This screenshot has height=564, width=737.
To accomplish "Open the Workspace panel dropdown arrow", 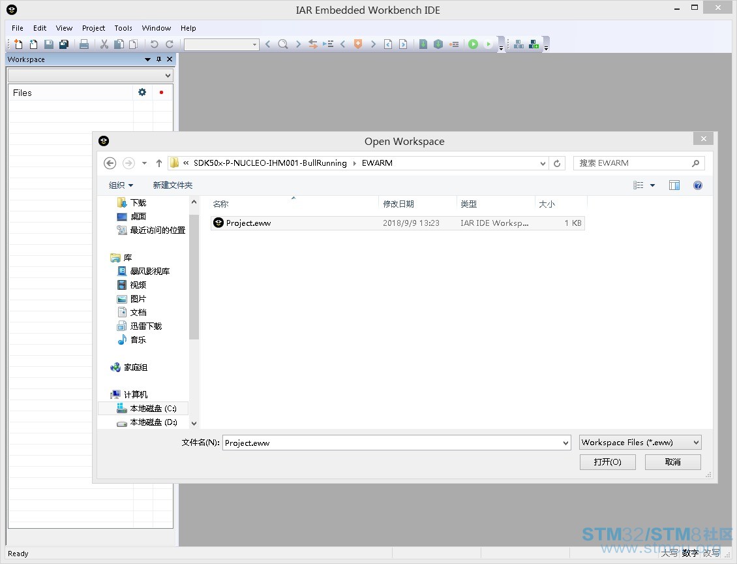I will [x=147, y=59].
